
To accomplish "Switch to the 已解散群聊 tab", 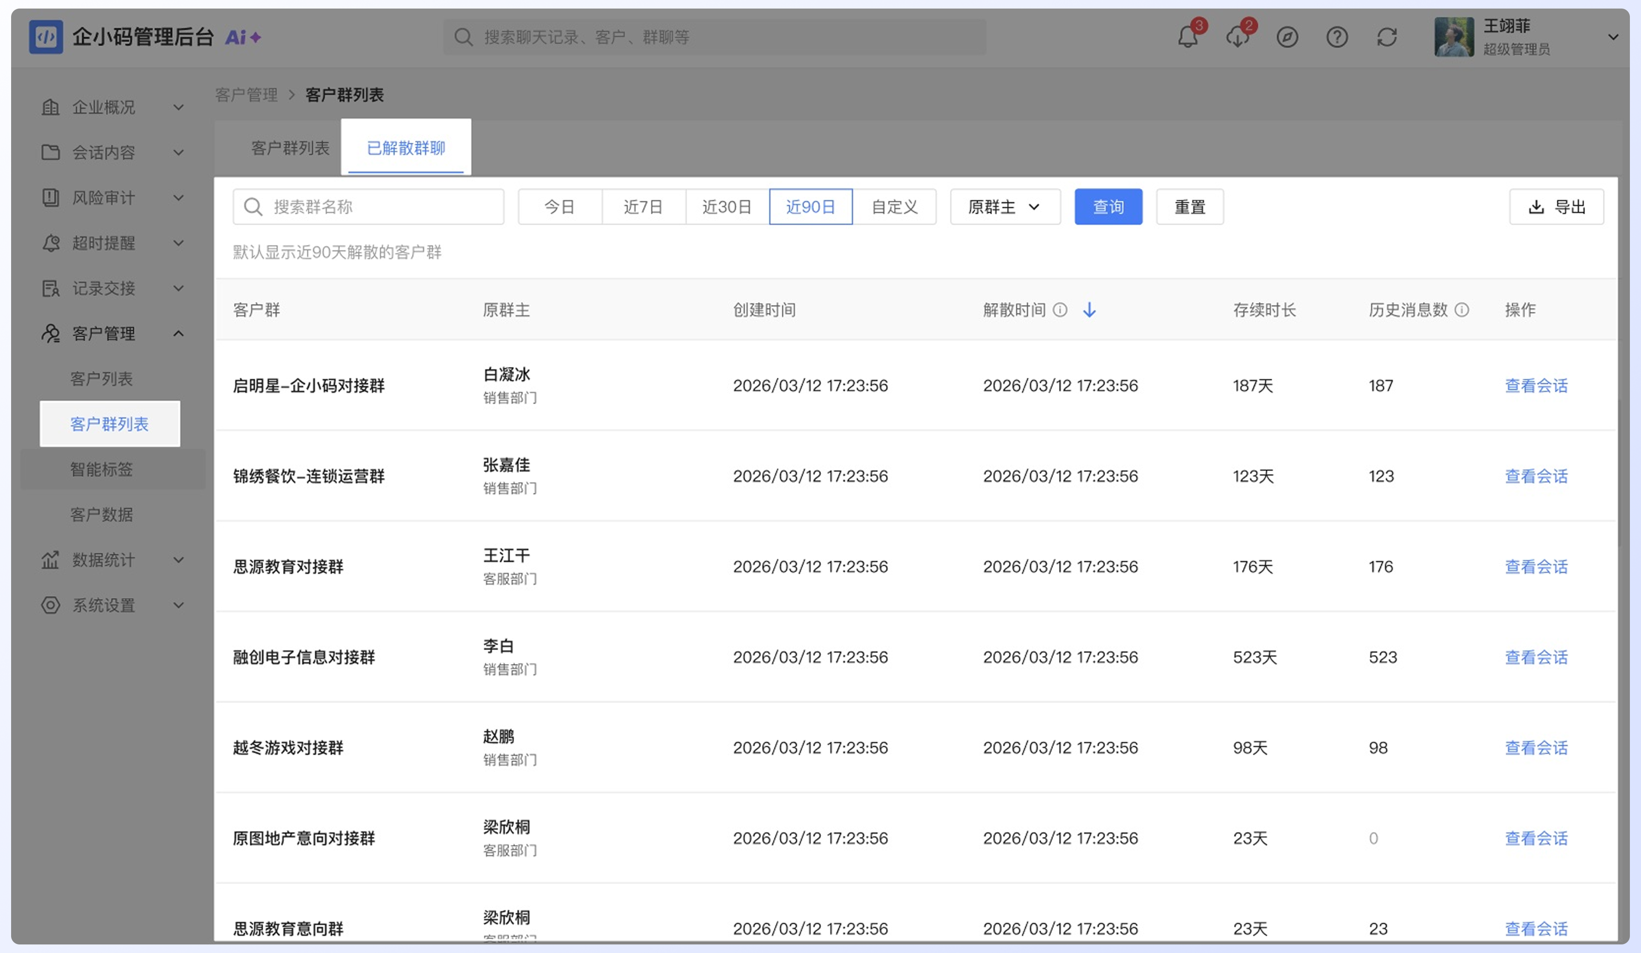I will pyautogui.click(x=406, y=148).
